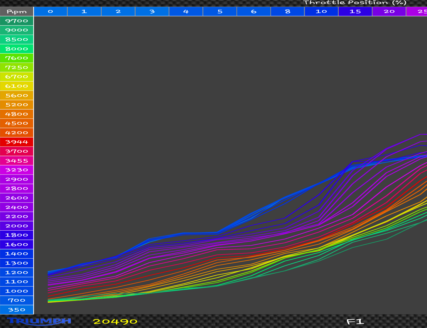The height and width of the screenshot is (328, 427).
Task: Select the throttle position 15 column header
Action: 355,11
